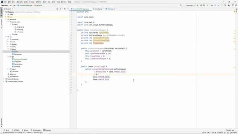Open the Messages tool window button
This screenshot has height=134, width=238.
point(36,130)
